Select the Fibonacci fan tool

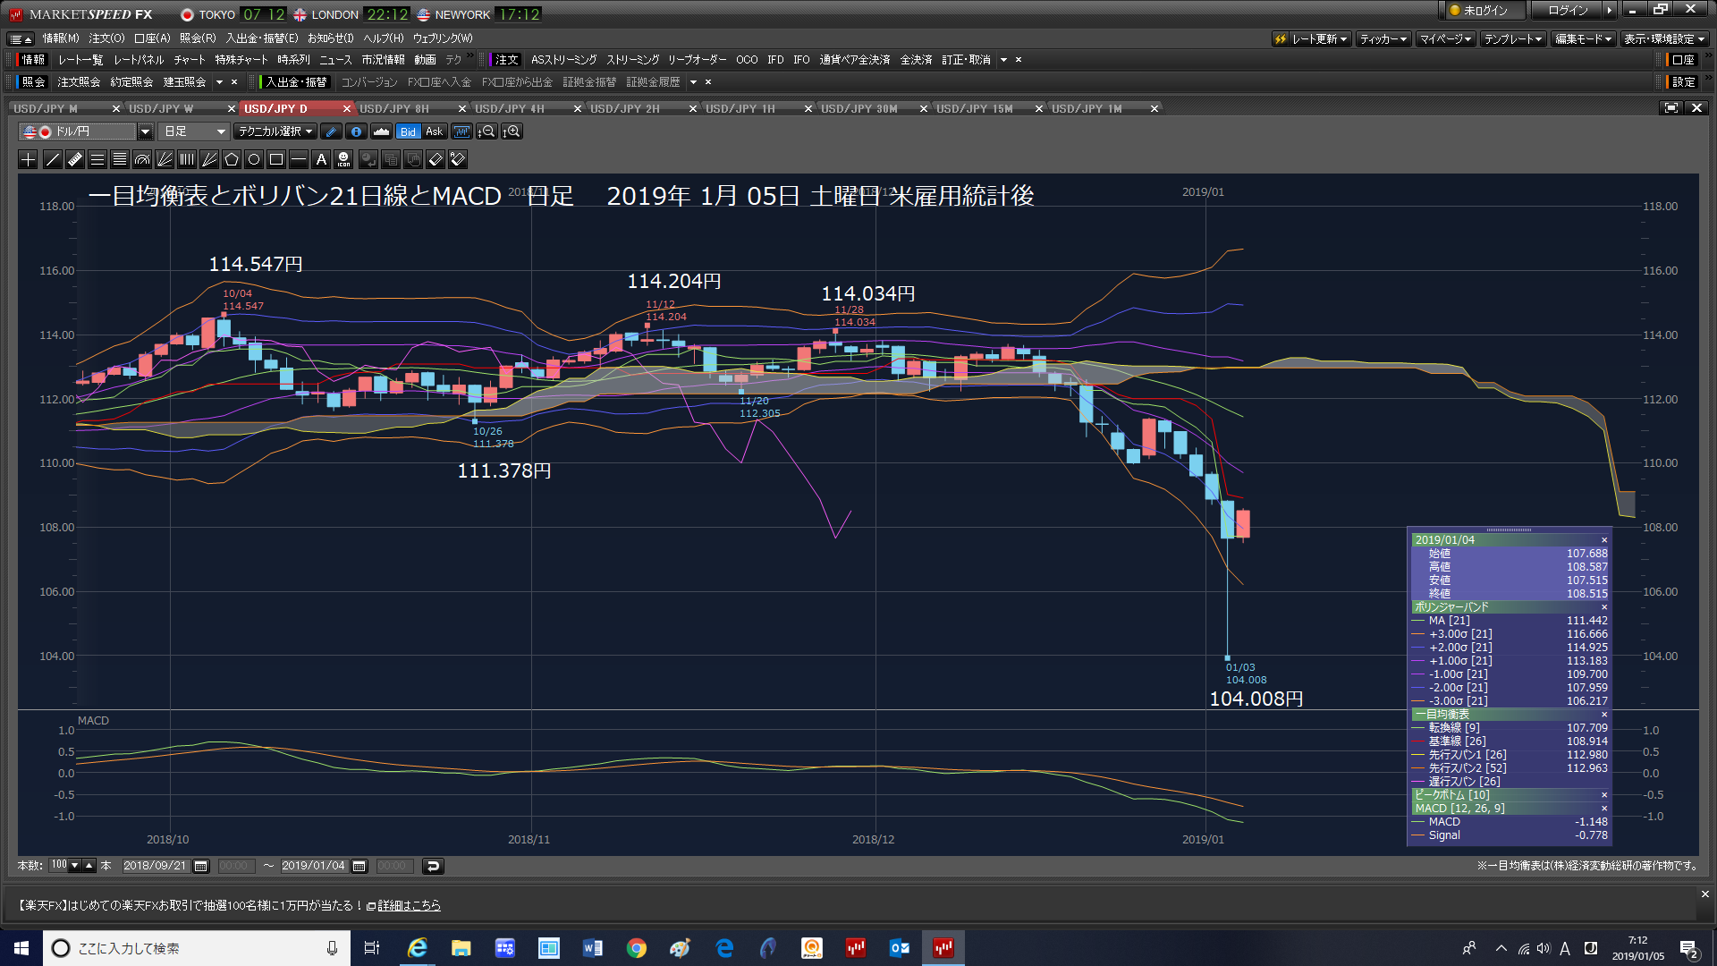coord(165,159)
